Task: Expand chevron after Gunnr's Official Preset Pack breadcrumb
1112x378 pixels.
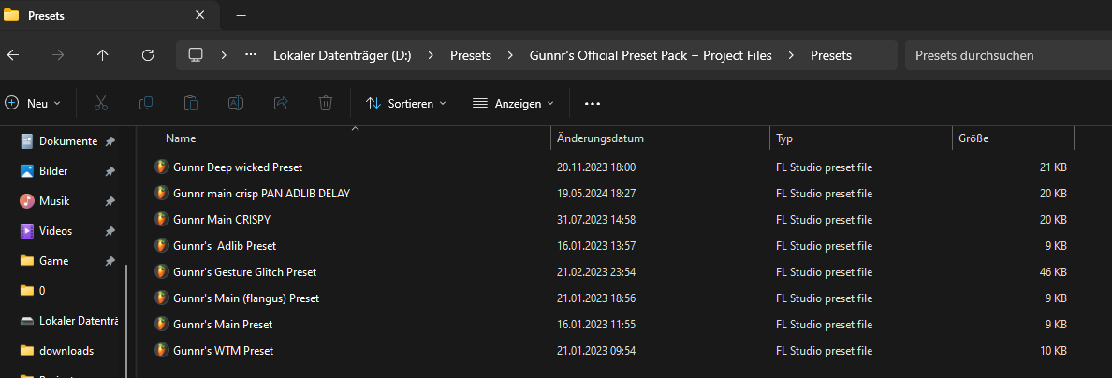Action: click(792, 55)
